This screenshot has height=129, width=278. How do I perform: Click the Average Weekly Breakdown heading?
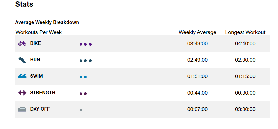click(x=47, y=23)
